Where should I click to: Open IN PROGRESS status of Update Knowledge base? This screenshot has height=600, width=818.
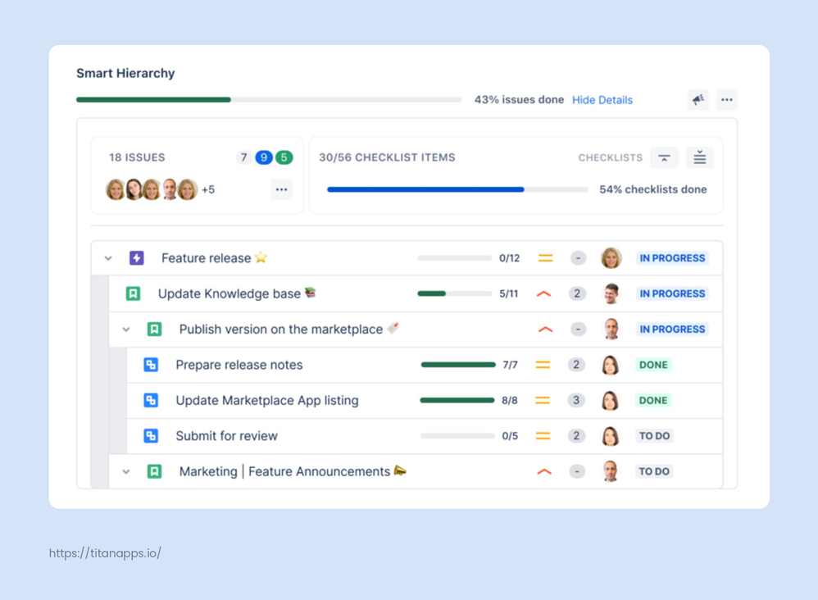click(672, 293)
